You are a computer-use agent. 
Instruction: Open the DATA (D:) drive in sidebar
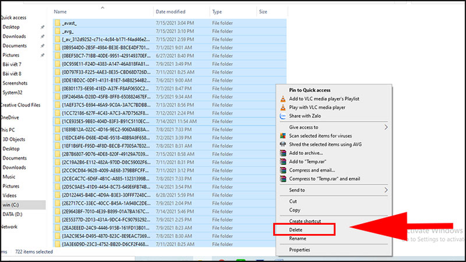(13, 214)
